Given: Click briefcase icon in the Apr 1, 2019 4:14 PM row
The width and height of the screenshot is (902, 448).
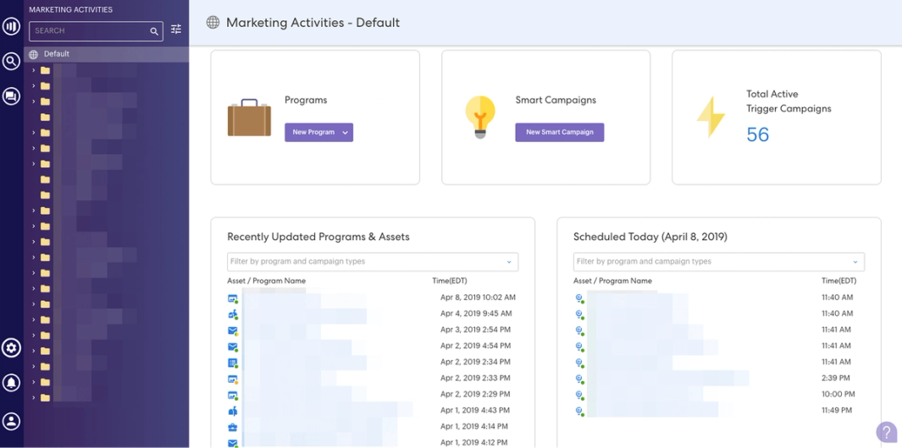Looking at the screenshot, I should (233, 428).
